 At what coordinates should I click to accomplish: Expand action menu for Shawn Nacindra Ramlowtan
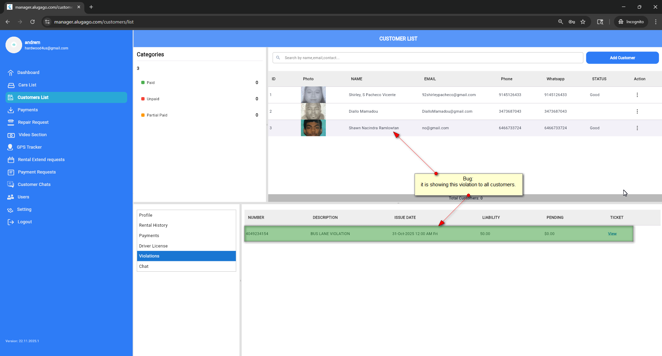637,128
